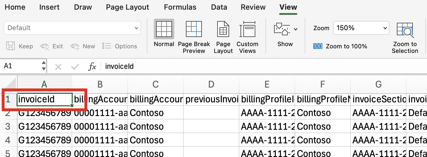
Task: Click the Select All corner triangle
Action: (x=9, y=84)
